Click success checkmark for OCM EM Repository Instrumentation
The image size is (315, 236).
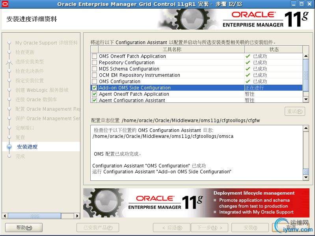[248, 75]
